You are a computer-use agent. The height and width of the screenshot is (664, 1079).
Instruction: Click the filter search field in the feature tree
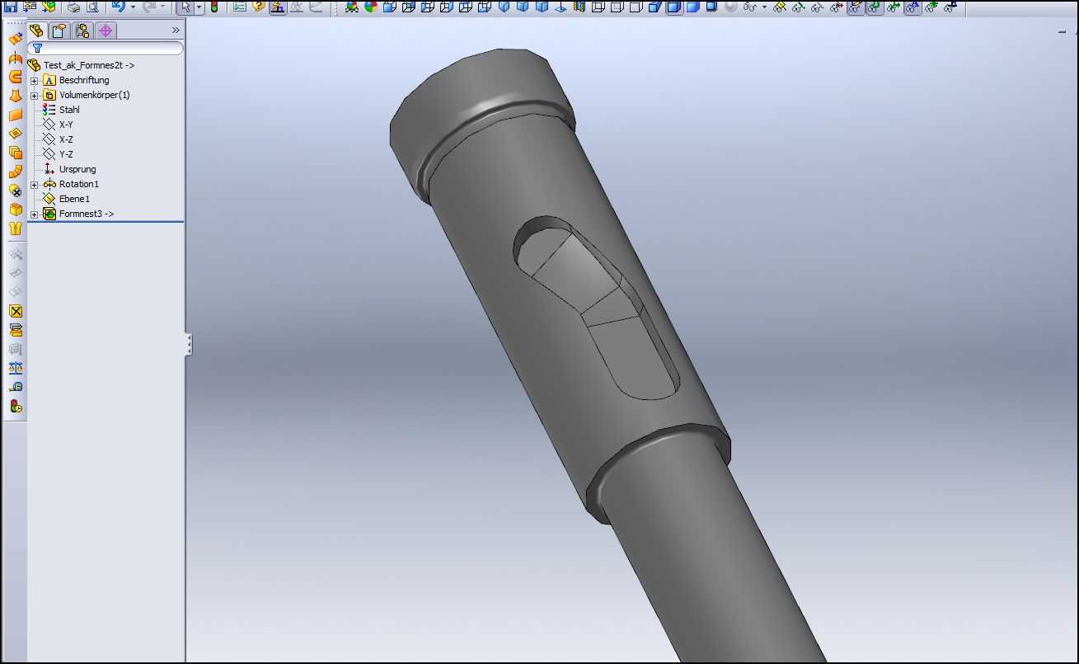106,49
